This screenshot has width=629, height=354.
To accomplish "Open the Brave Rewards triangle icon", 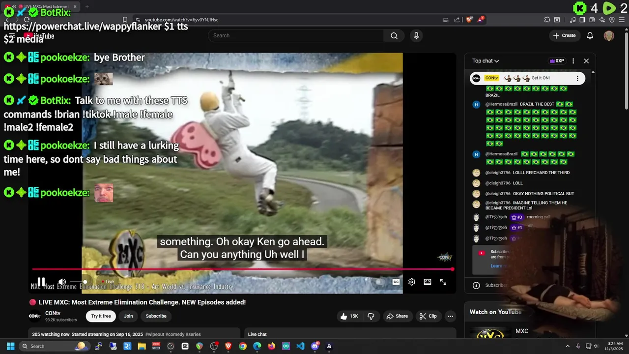I will 481,20.
